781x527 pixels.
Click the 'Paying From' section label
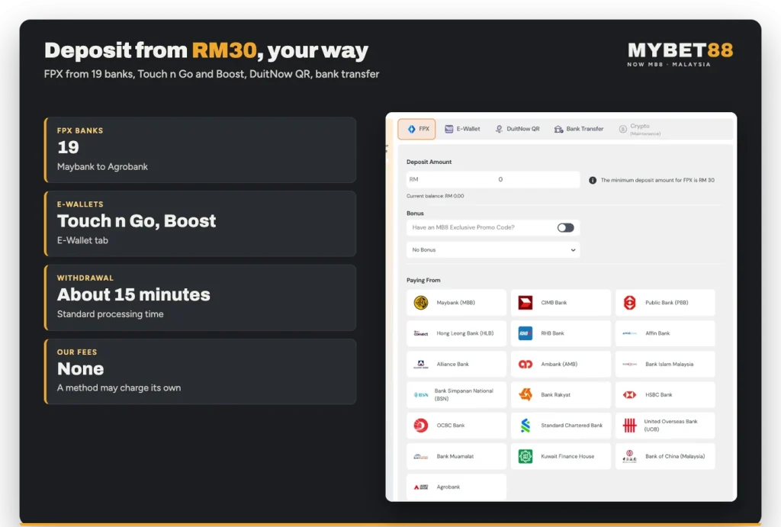point(423,281)
